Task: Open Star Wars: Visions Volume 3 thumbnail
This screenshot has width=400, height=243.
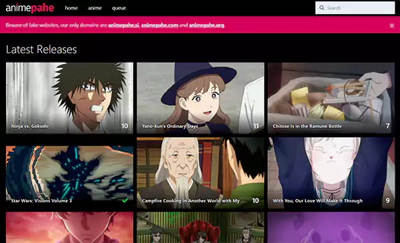Action: [69, 173]
